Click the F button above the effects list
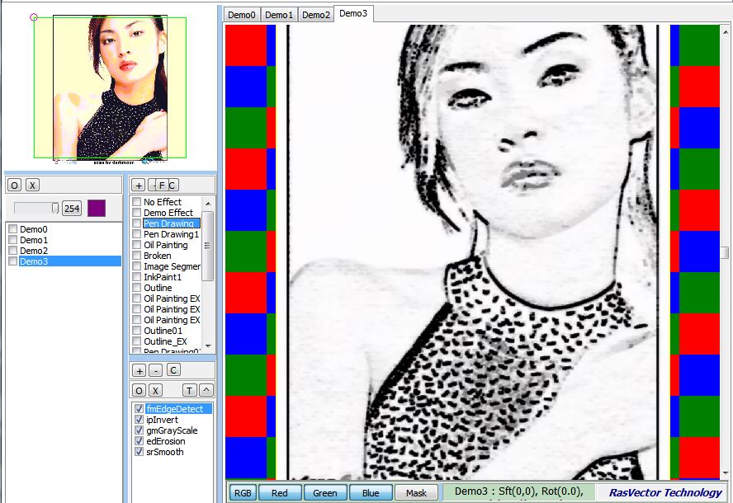 [x=162, y=186]
